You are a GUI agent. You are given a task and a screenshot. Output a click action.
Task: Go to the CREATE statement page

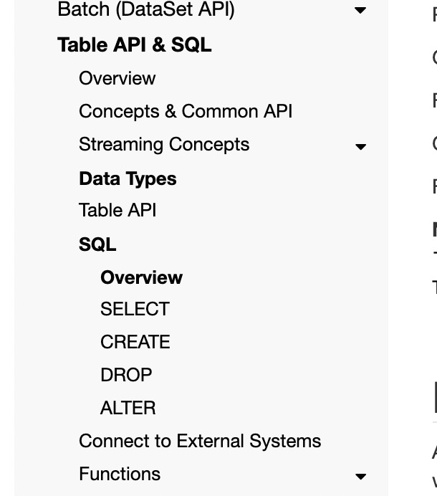click(x=135, y=342)
